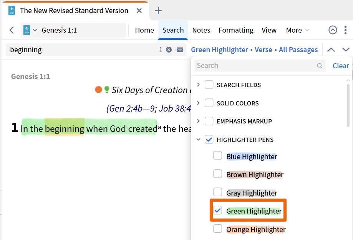Close The New Revised Standard Version tab

coord(139,11)
